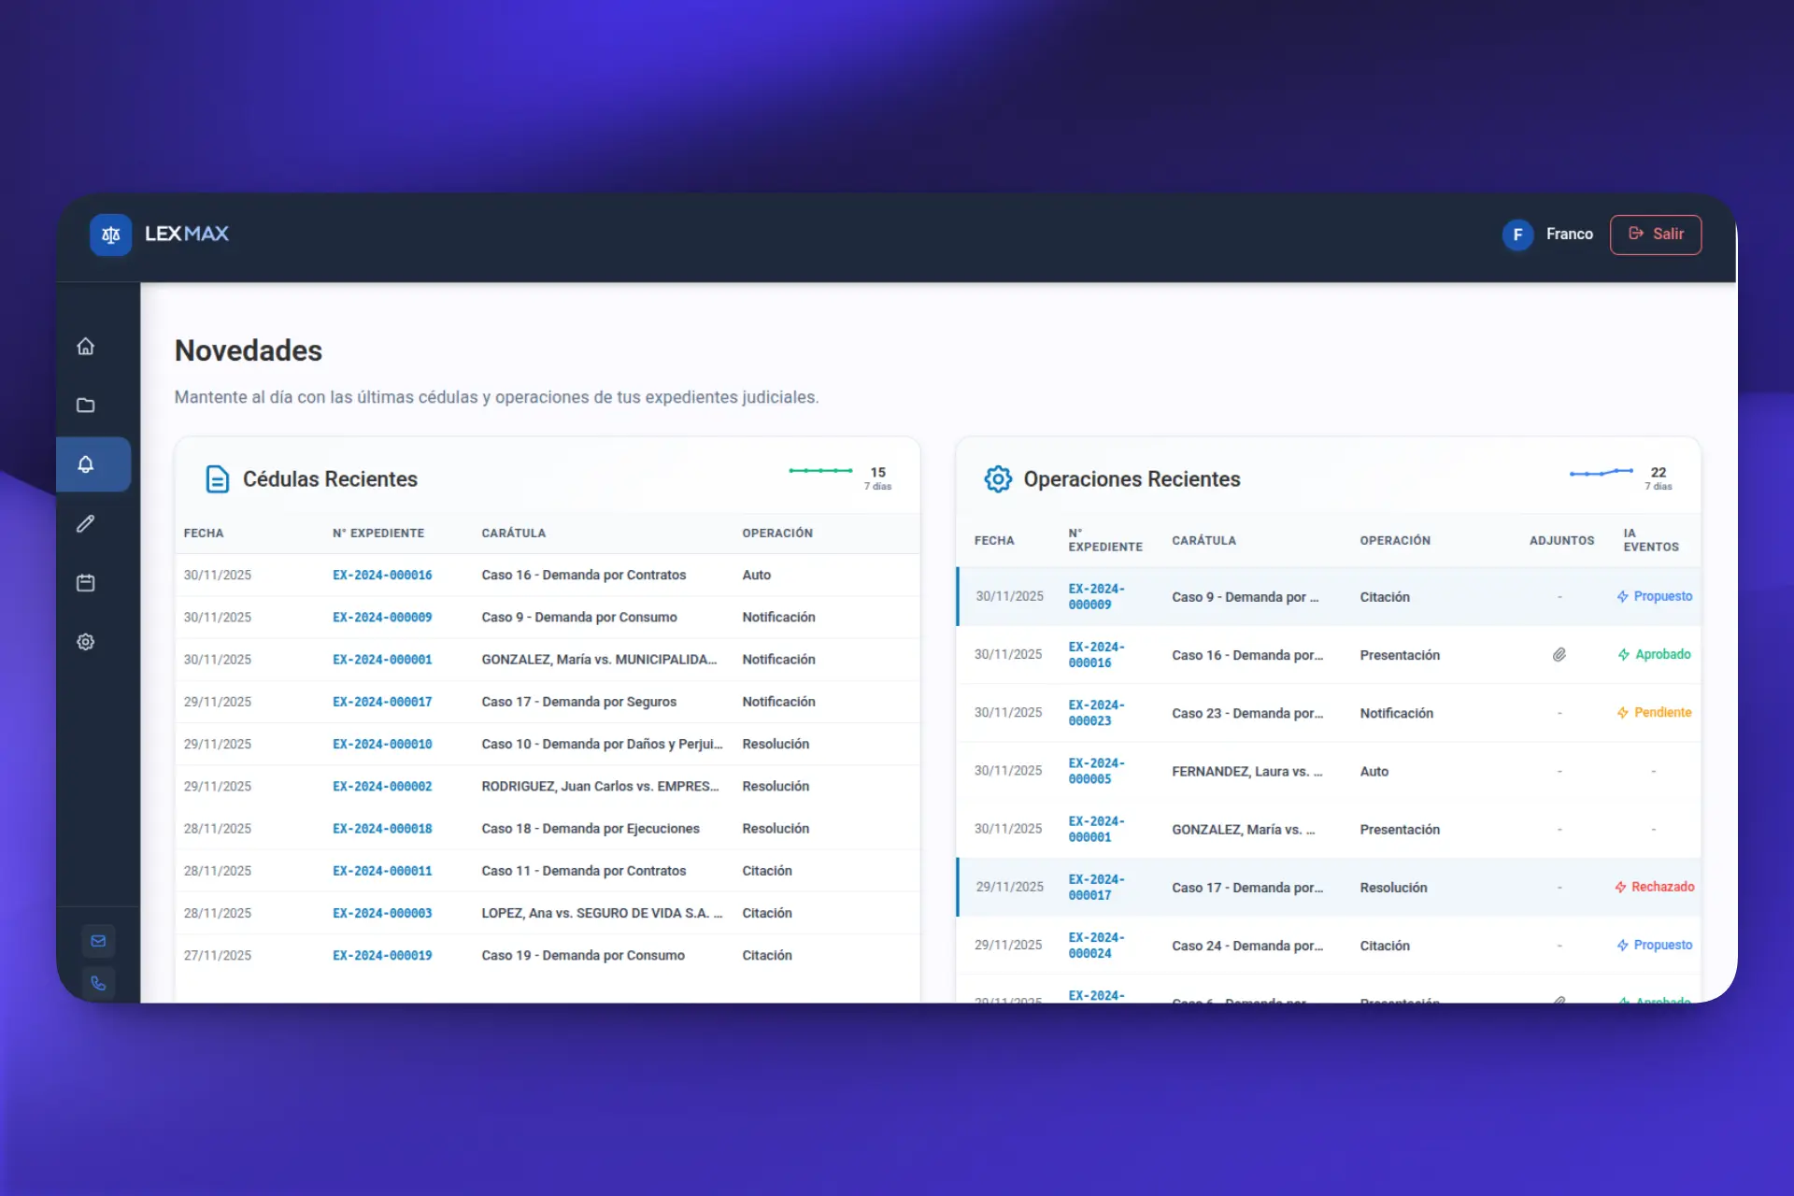Click the Cédulas Recientes document icon
Image resolution: width=1794 pixels, height=1196 pixels.
[217, 479]
